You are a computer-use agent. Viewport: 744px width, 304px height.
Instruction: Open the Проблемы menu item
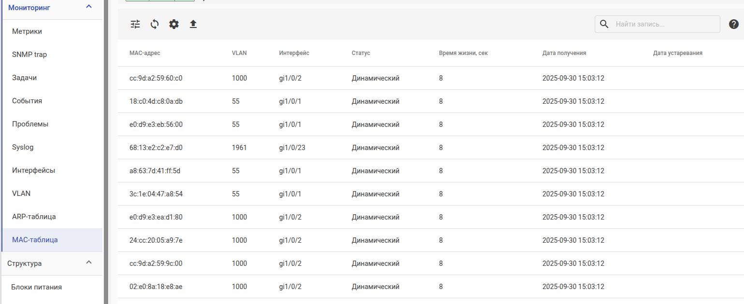pyautogui.click(x=30, y=124)
